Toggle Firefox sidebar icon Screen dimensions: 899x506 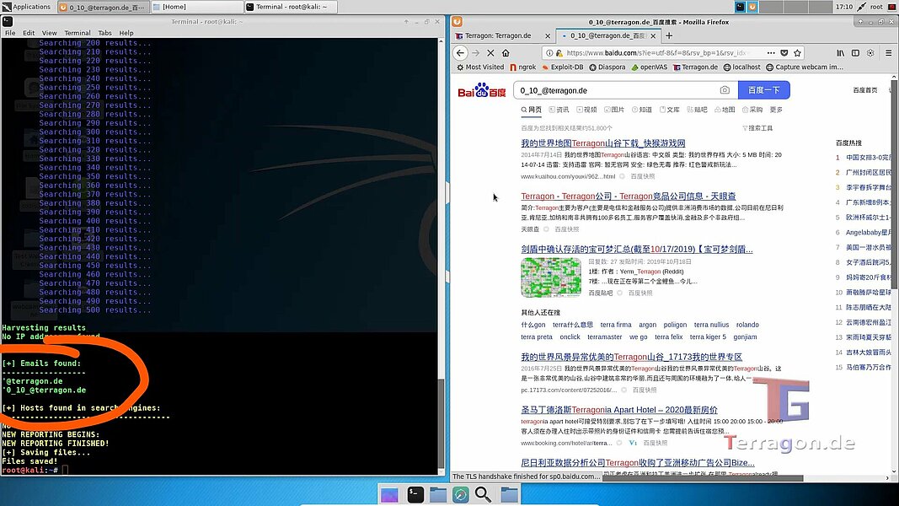coord(855,53)
